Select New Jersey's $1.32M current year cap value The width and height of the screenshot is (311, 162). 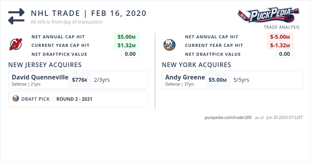(x=126, y=45)
